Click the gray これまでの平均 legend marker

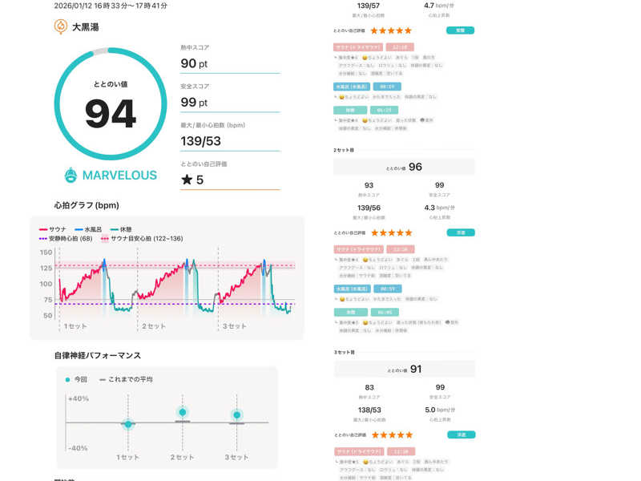click(x=103, y=379)
